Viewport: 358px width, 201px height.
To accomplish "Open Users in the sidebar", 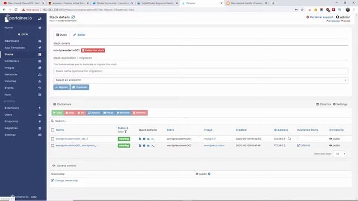I will tap(8, 114).
